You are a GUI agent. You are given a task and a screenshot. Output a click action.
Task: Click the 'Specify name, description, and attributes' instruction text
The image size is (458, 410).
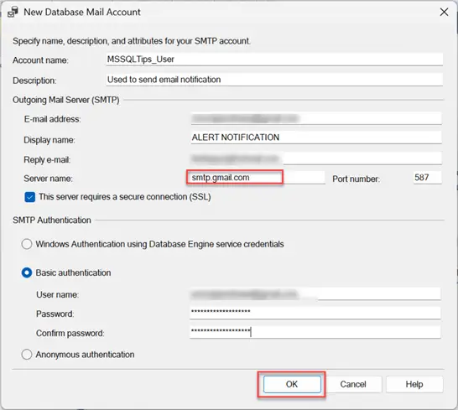[132, 41]
